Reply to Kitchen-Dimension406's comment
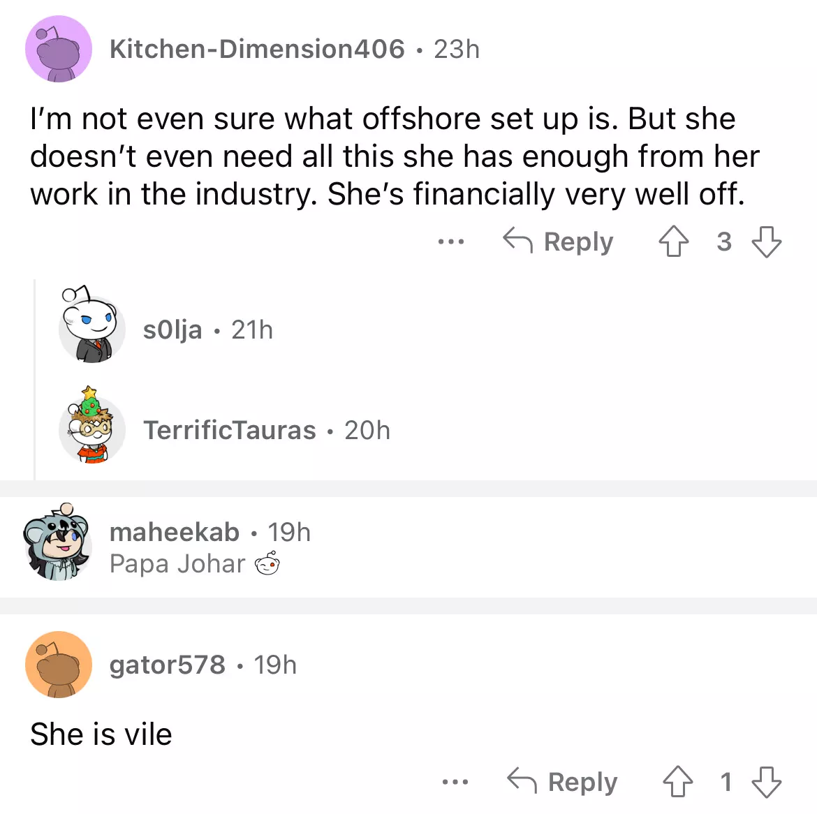 click(558, 242)
